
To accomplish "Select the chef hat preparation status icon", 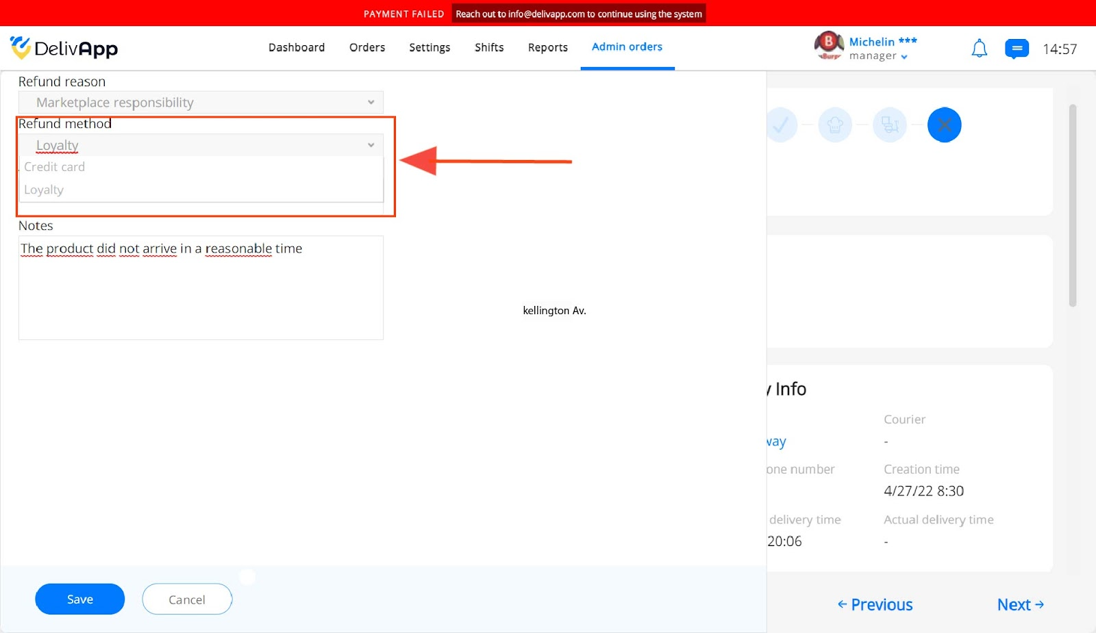I will [835, 125].
